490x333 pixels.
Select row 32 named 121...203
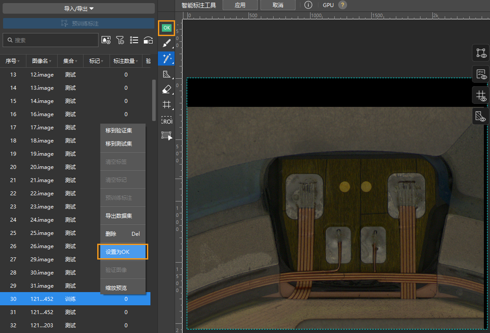75,326
